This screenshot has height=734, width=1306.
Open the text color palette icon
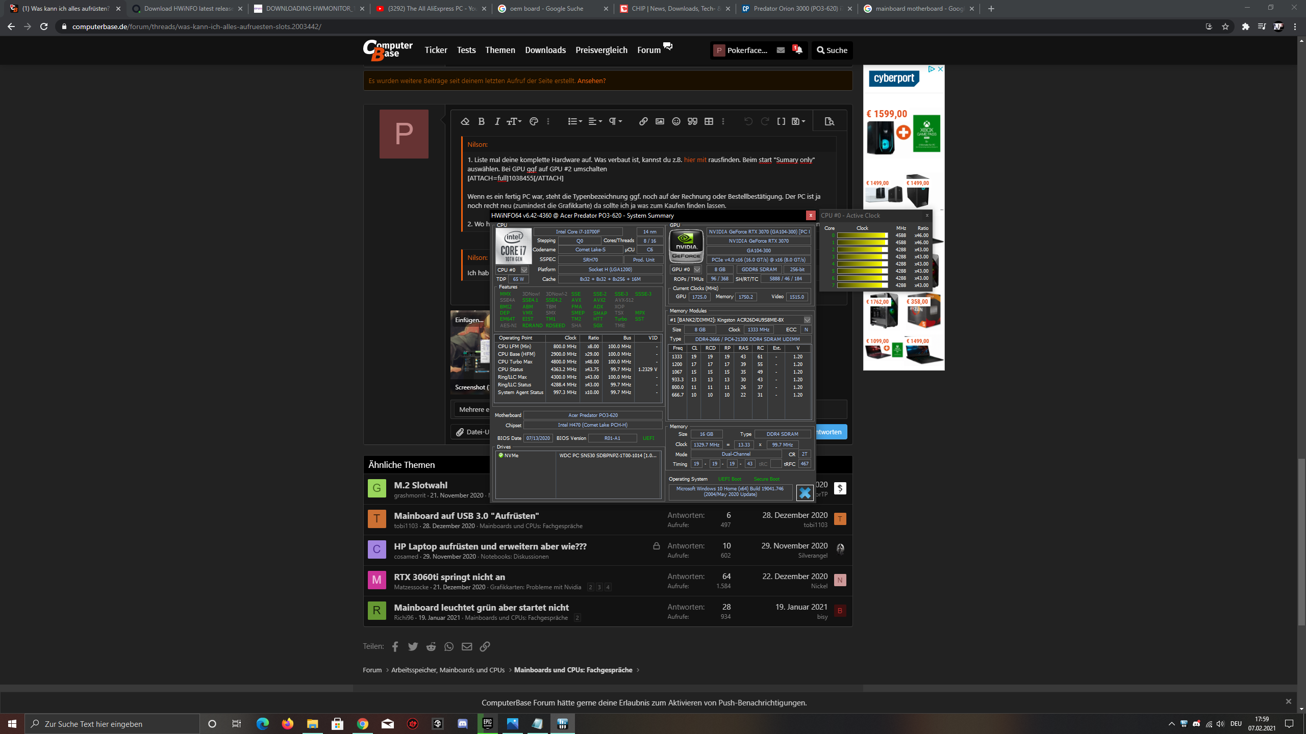534,121
